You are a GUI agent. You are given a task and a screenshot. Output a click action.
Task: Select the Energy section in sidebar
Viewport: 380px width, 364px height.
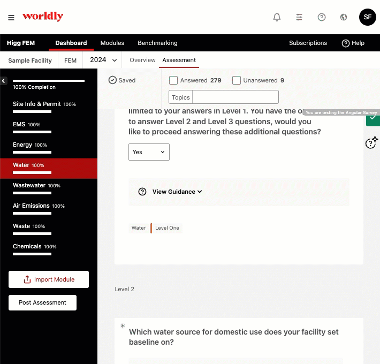point(23,145)
